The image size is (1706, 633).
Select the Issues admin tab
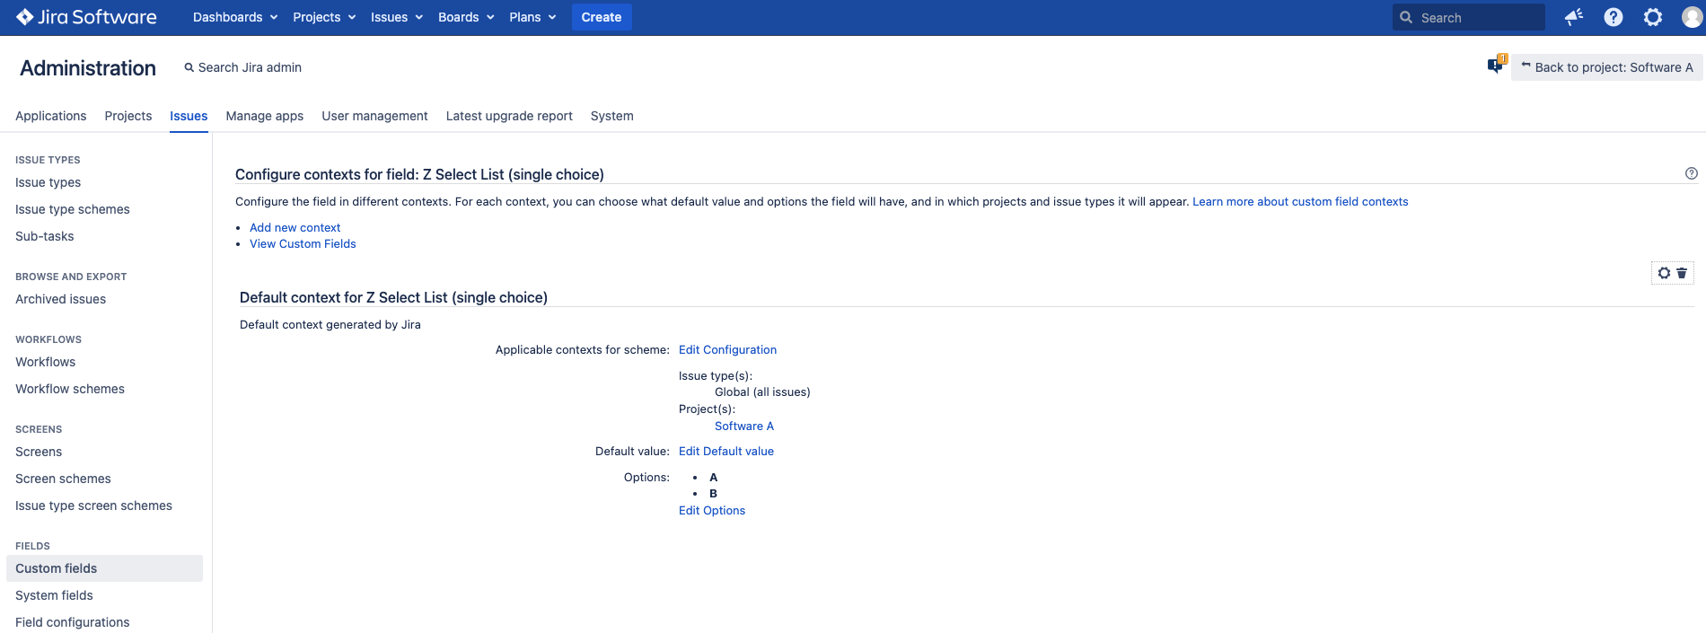(189, 116)
